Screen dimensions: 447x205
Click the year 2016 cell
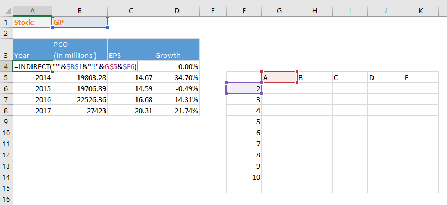coord(33,100)
